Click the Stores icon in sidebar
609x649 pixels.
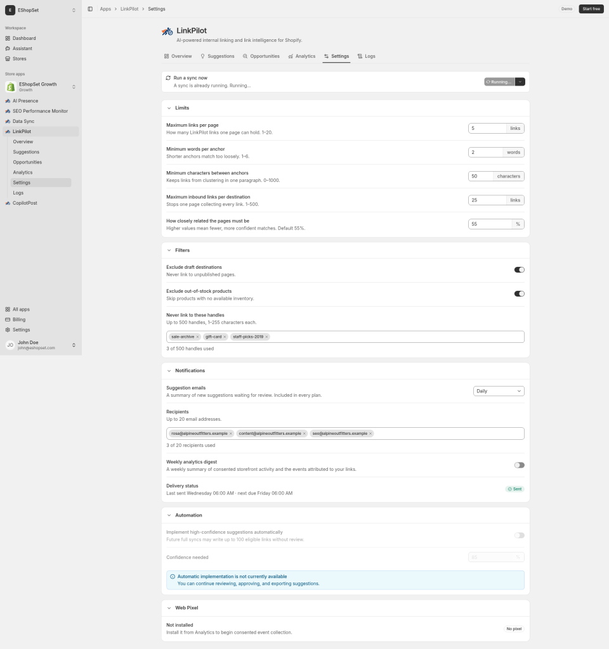(8, 59)
